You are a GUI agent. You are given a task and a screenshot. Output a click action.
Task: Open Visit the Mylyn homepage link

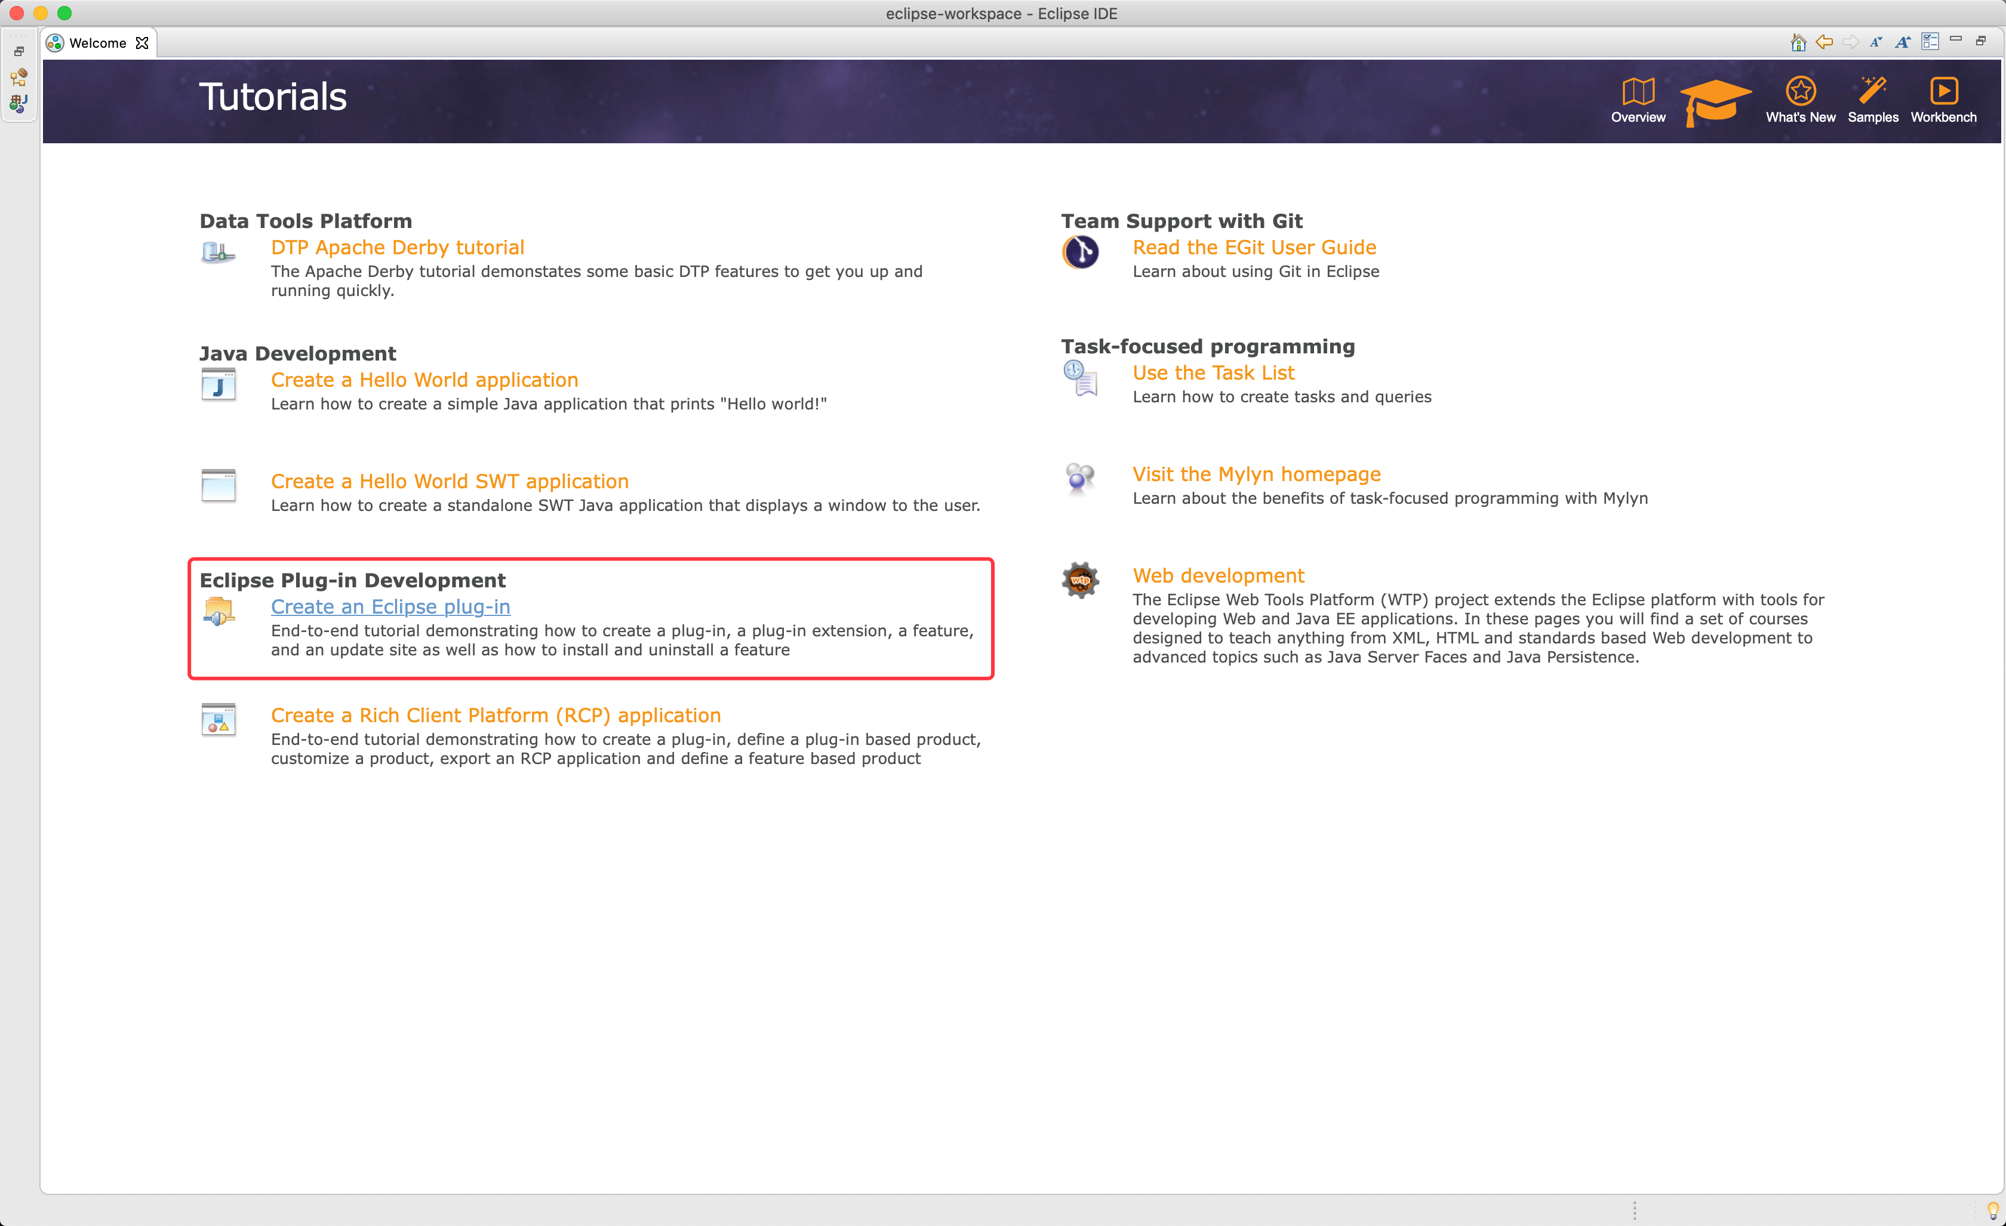pos(1256,475)
